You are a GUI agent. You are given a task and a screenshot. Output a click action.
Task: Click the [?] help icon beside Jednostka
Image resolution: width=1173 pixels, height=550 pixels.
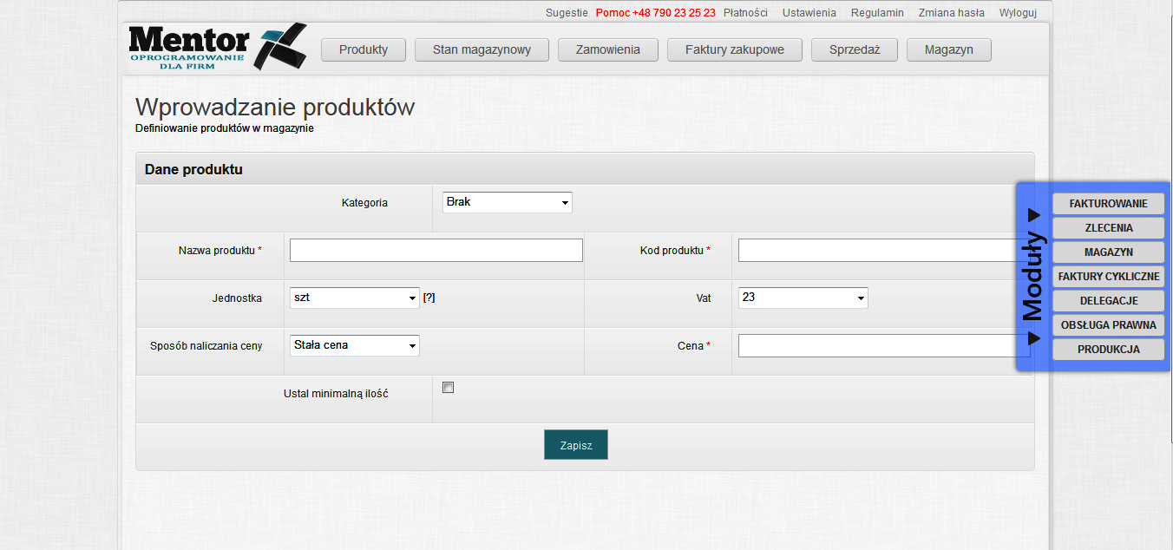pos(429,298)
